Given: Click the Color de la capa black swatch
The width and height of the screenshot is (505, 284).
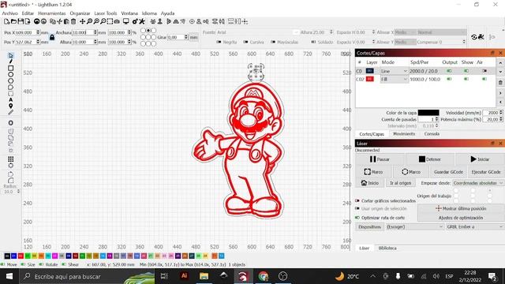Looking at the screenshot, I should tap(428, 113).
